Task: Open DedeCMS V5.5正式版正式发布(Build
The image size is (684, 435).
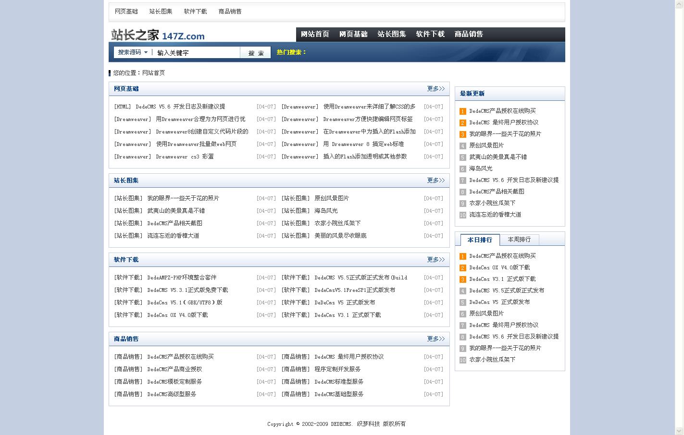Action: [x=361, y=278]
